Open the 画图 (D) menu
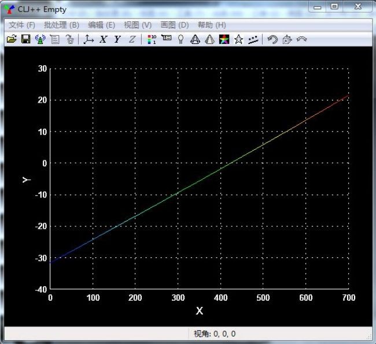 (x=174, y=25)
